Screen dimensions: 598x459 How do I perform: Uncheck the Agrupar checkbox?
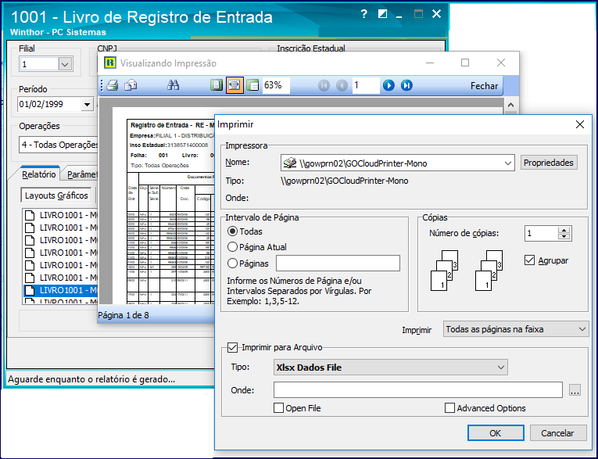(529, 260)
